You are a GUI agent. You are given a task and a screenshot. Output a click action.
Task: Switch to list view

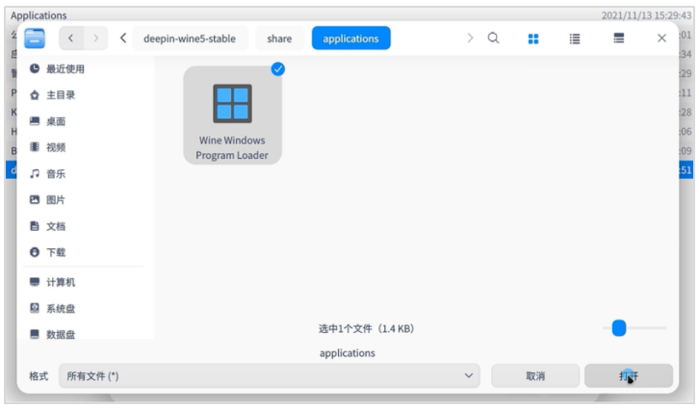pyautogui.click(x=575, y=38)
